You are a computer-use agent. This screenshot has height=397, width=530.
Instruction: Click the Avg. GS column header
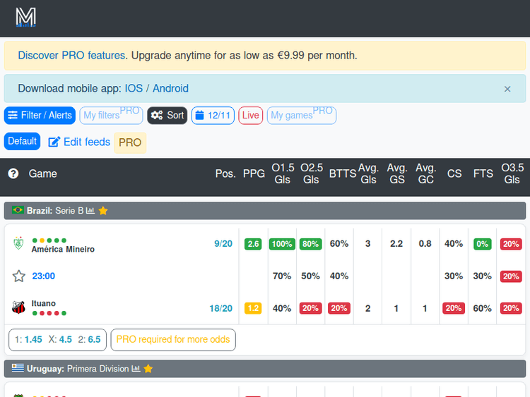[x=397, y=173]
